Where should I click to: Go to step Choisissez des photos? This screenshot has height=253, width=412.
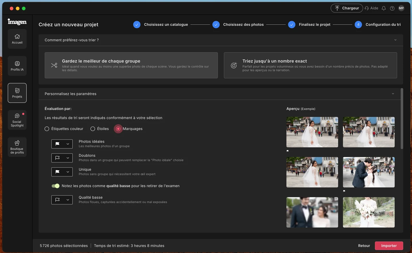[x=238, y=25]
